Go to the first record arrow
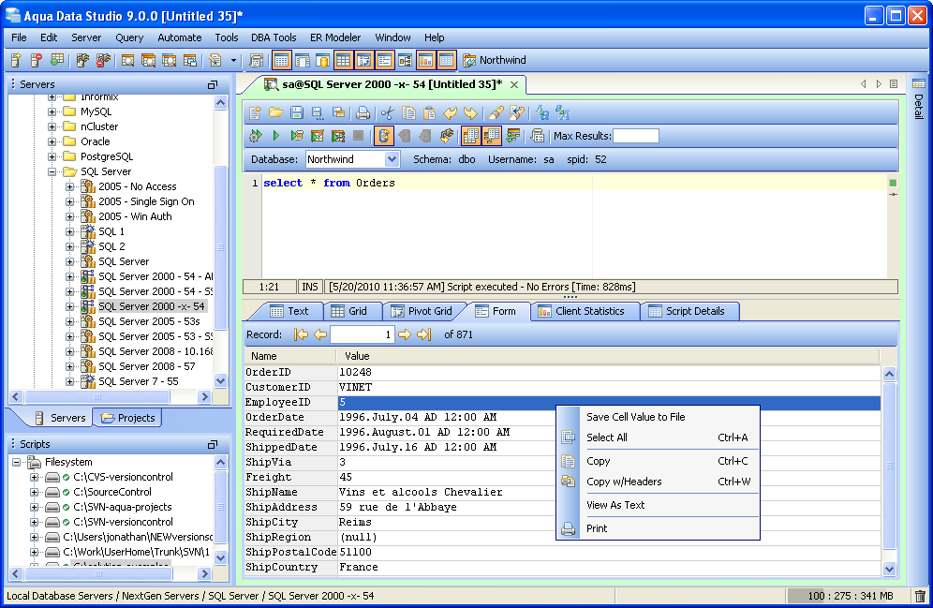 click(301, 334)
